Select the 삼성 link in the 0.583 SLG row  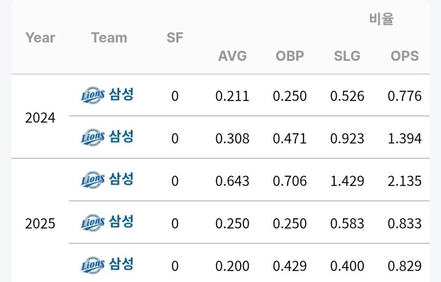tap(121, 222)
